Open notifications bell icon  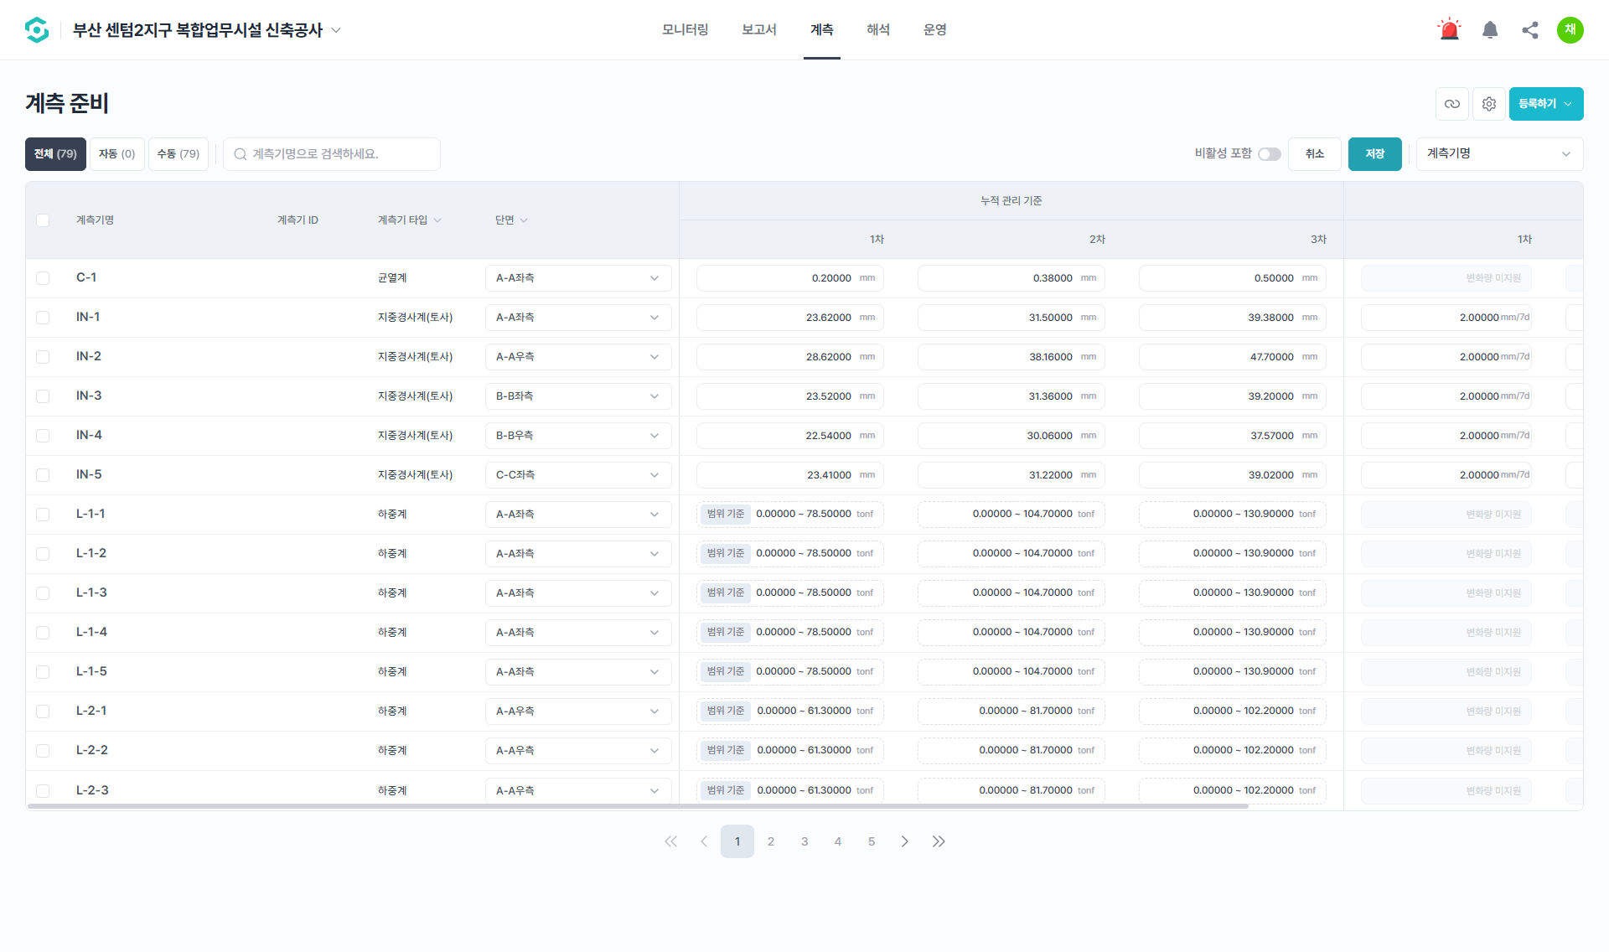pos(1490,30)
